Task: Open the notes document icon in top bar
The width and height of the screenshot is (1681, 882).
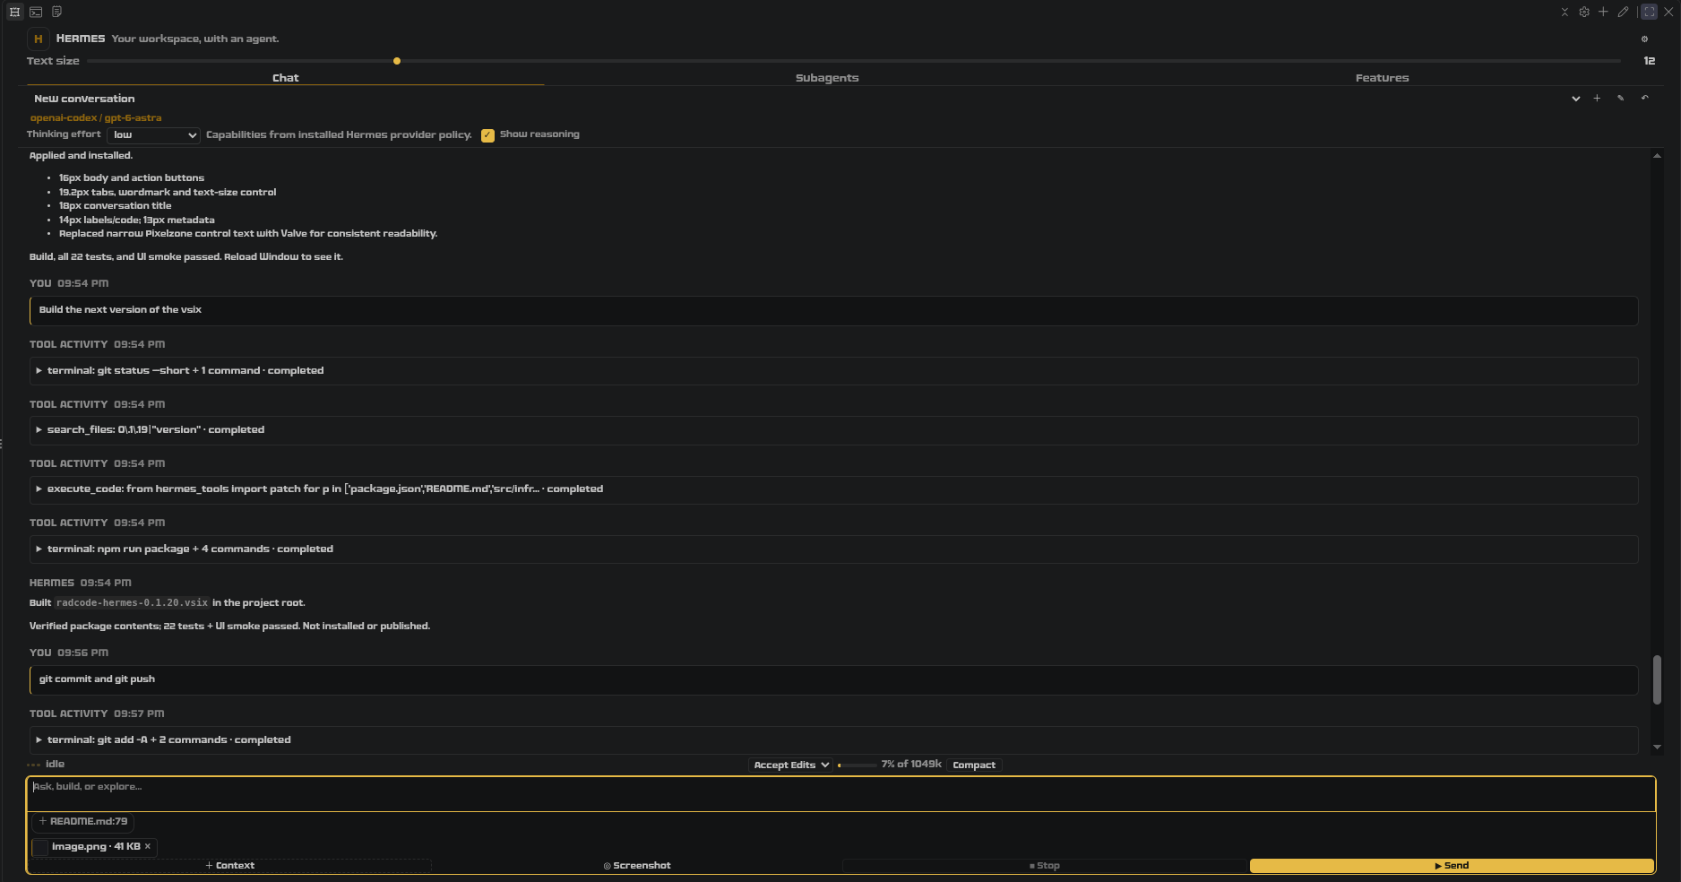Action: pos(57,12)
